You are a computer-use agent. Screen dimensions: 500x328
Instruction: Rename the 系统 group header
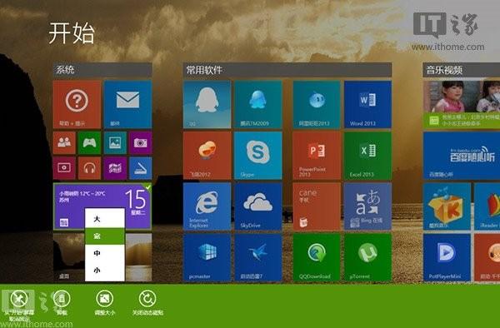(102, 70)
